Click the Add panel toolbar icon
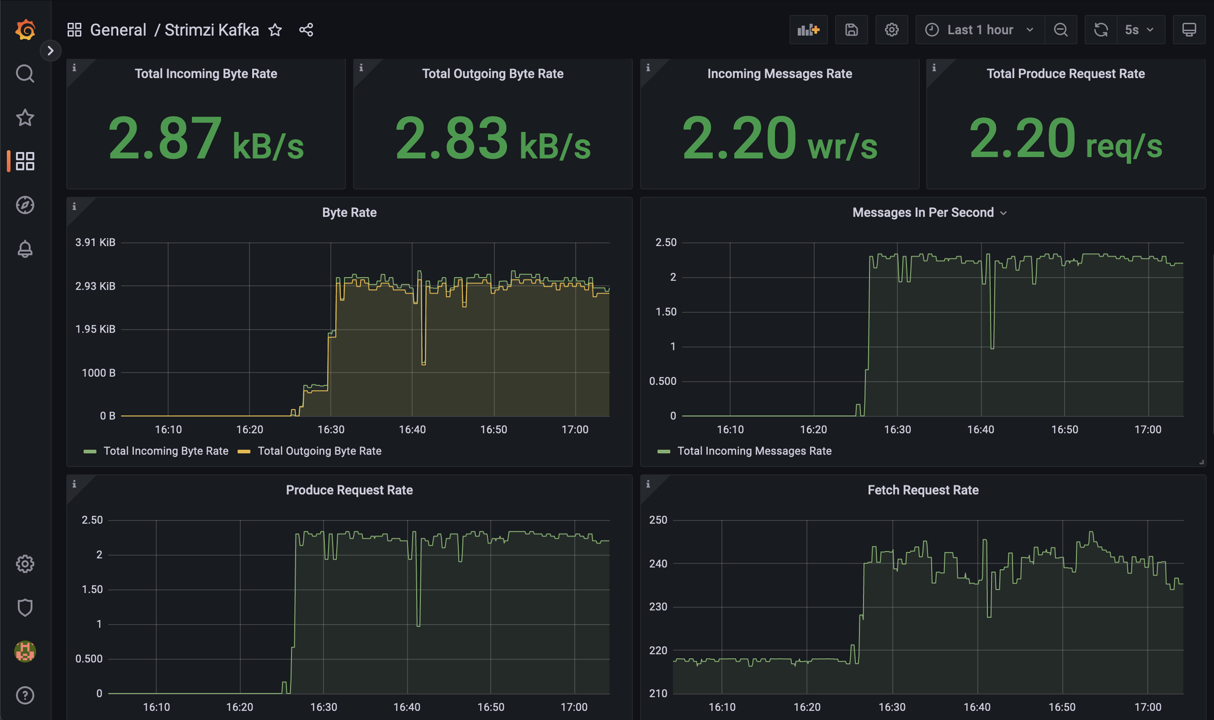 (x=808, y=30)
